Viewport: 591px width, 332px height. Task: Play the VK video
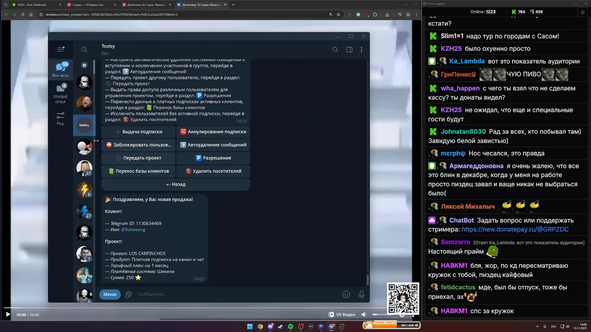(x=8, y=314)
